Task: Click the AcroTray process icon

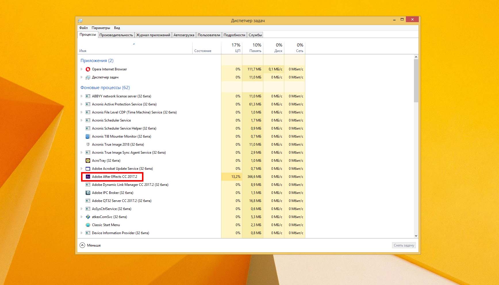Action: 88,161
